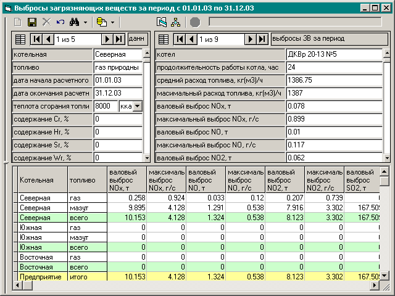Expand the heat units 'кка' combo box
Image resolution: width=395 pixels, height=296 pixels.
[x=137, y=106]
